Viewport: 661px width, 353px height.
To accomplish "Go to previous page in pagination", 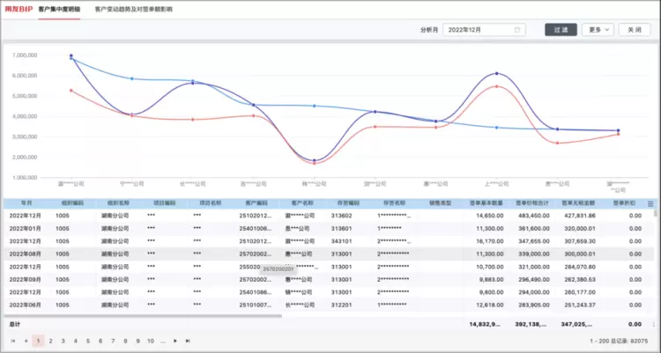I will click(26, 340).
